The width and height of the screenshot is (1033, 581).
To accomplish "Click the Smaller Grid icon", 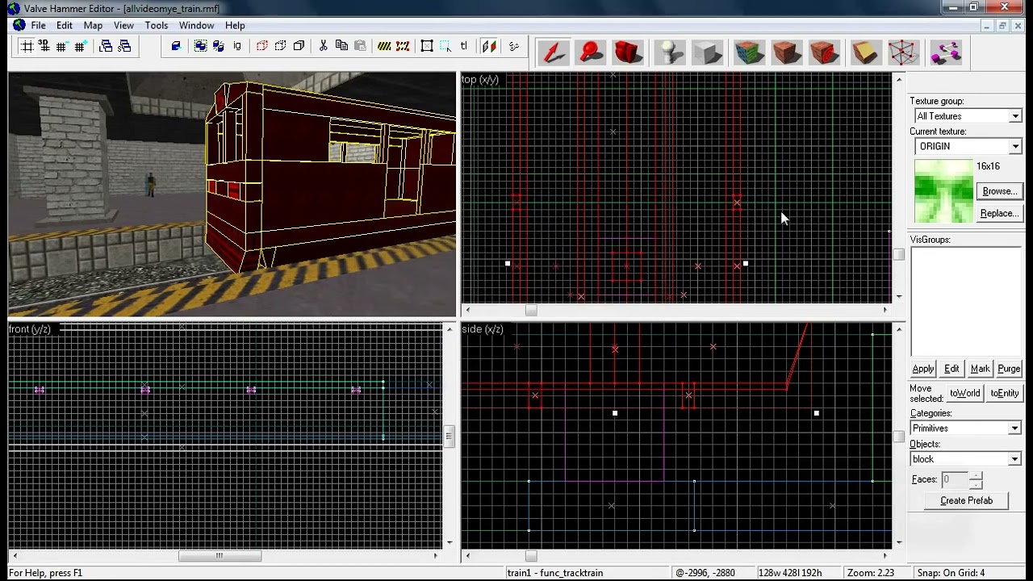I will tap(62, 46).
